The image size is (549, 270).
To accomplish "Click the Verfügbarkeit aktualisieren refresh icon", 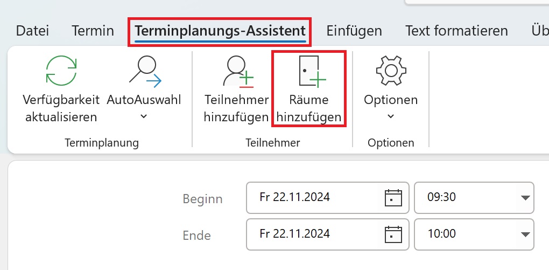I will 61,71.
